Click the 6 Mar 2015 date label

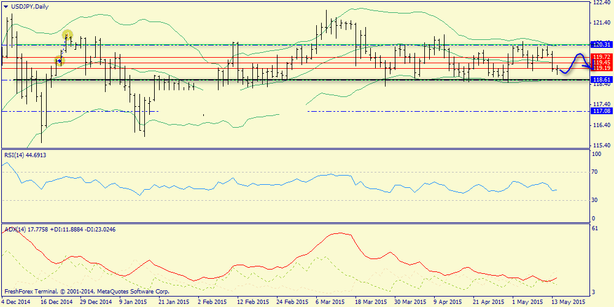(x=330, y=302)
